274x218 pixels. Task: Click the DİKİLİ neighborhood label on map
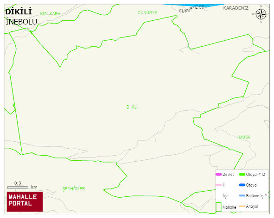coord(132,107)
